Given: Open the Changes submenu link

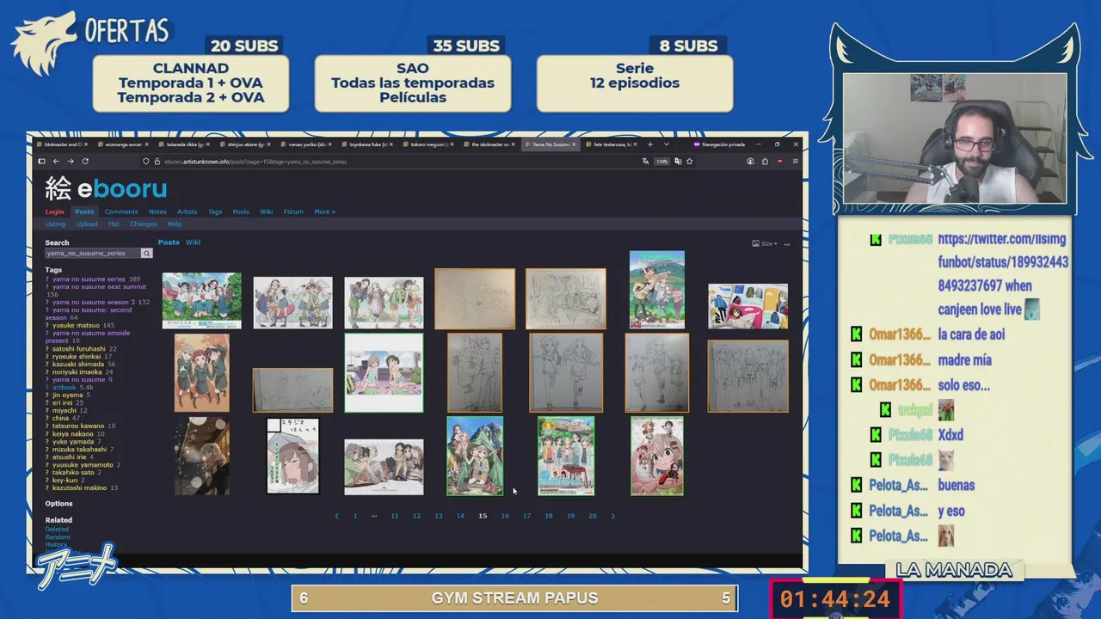Looking at the screenshot, I should [x=144, y=224].
